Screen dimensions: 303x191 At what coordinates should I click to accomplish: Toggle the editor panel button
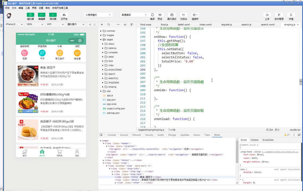point(41,15)
